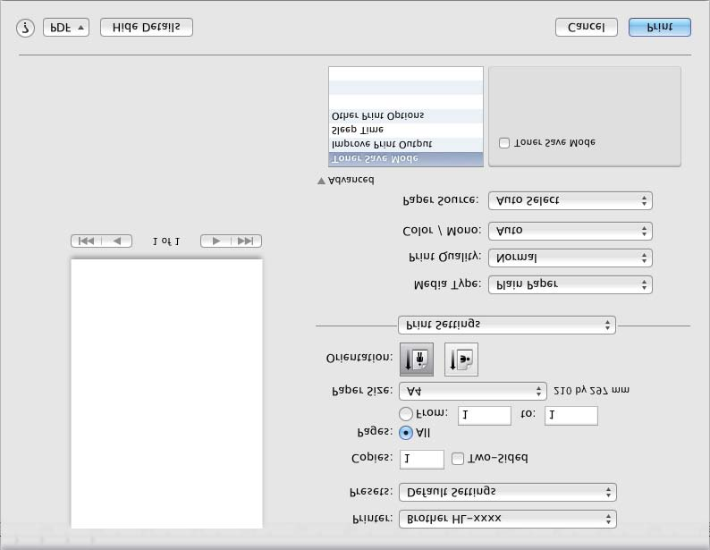Click the Print button
710x550 pixels.
coord(660,27)
